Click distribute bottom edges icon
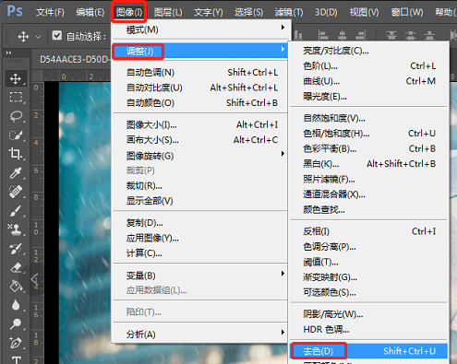Image resolution: width=457 pixels, height=364 pixels. click(x=429, y=35)
